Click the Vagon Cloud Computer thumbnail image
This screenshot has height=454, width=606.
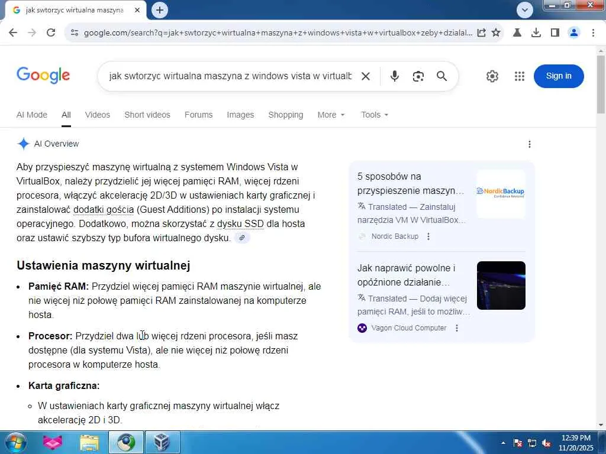[x=501, y=286]
